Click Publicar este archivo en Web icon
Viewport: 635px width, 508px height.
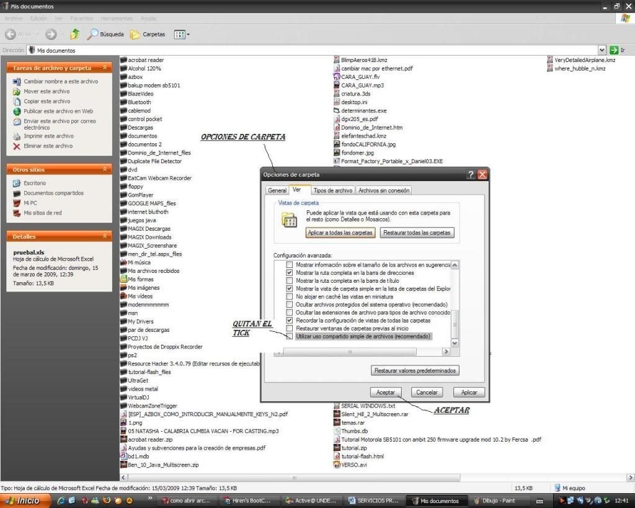(x=17, y=112)
